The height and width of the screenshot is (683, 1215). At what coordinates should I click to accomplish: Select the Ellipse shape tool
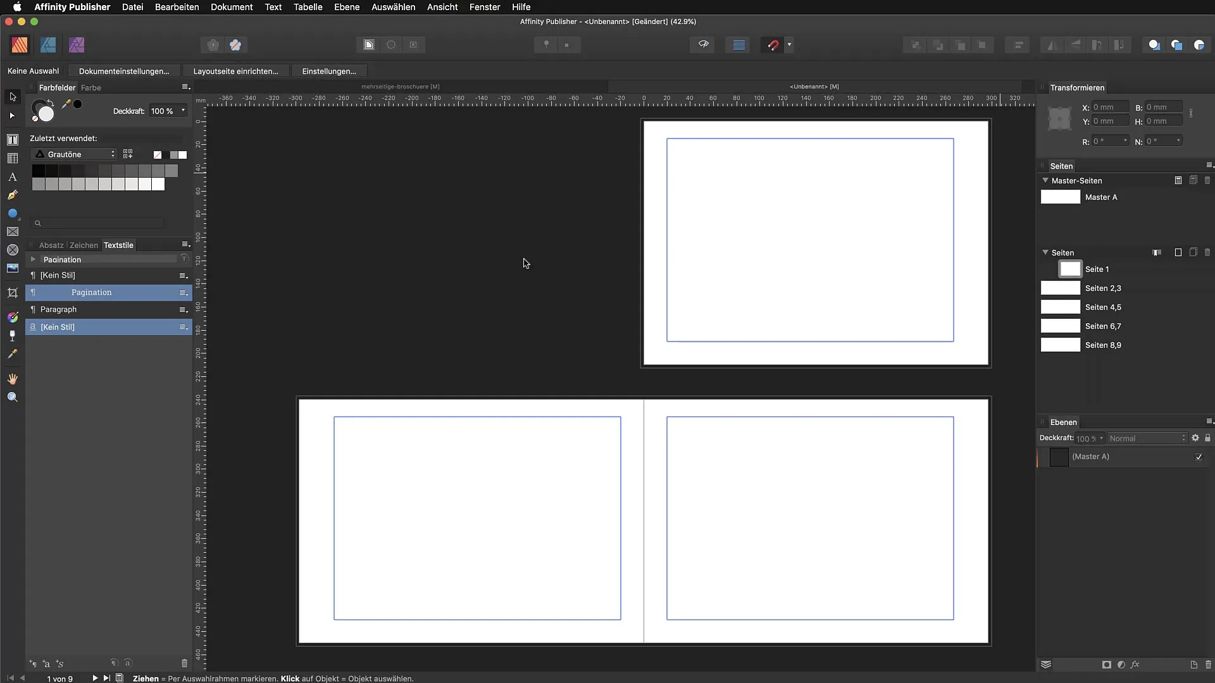pos(13,213)
